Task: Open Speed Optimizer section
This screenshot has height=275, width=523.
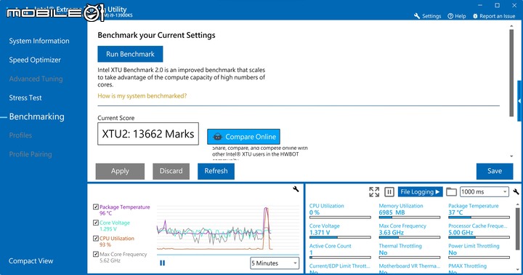Action: click(x=35, y=60)
